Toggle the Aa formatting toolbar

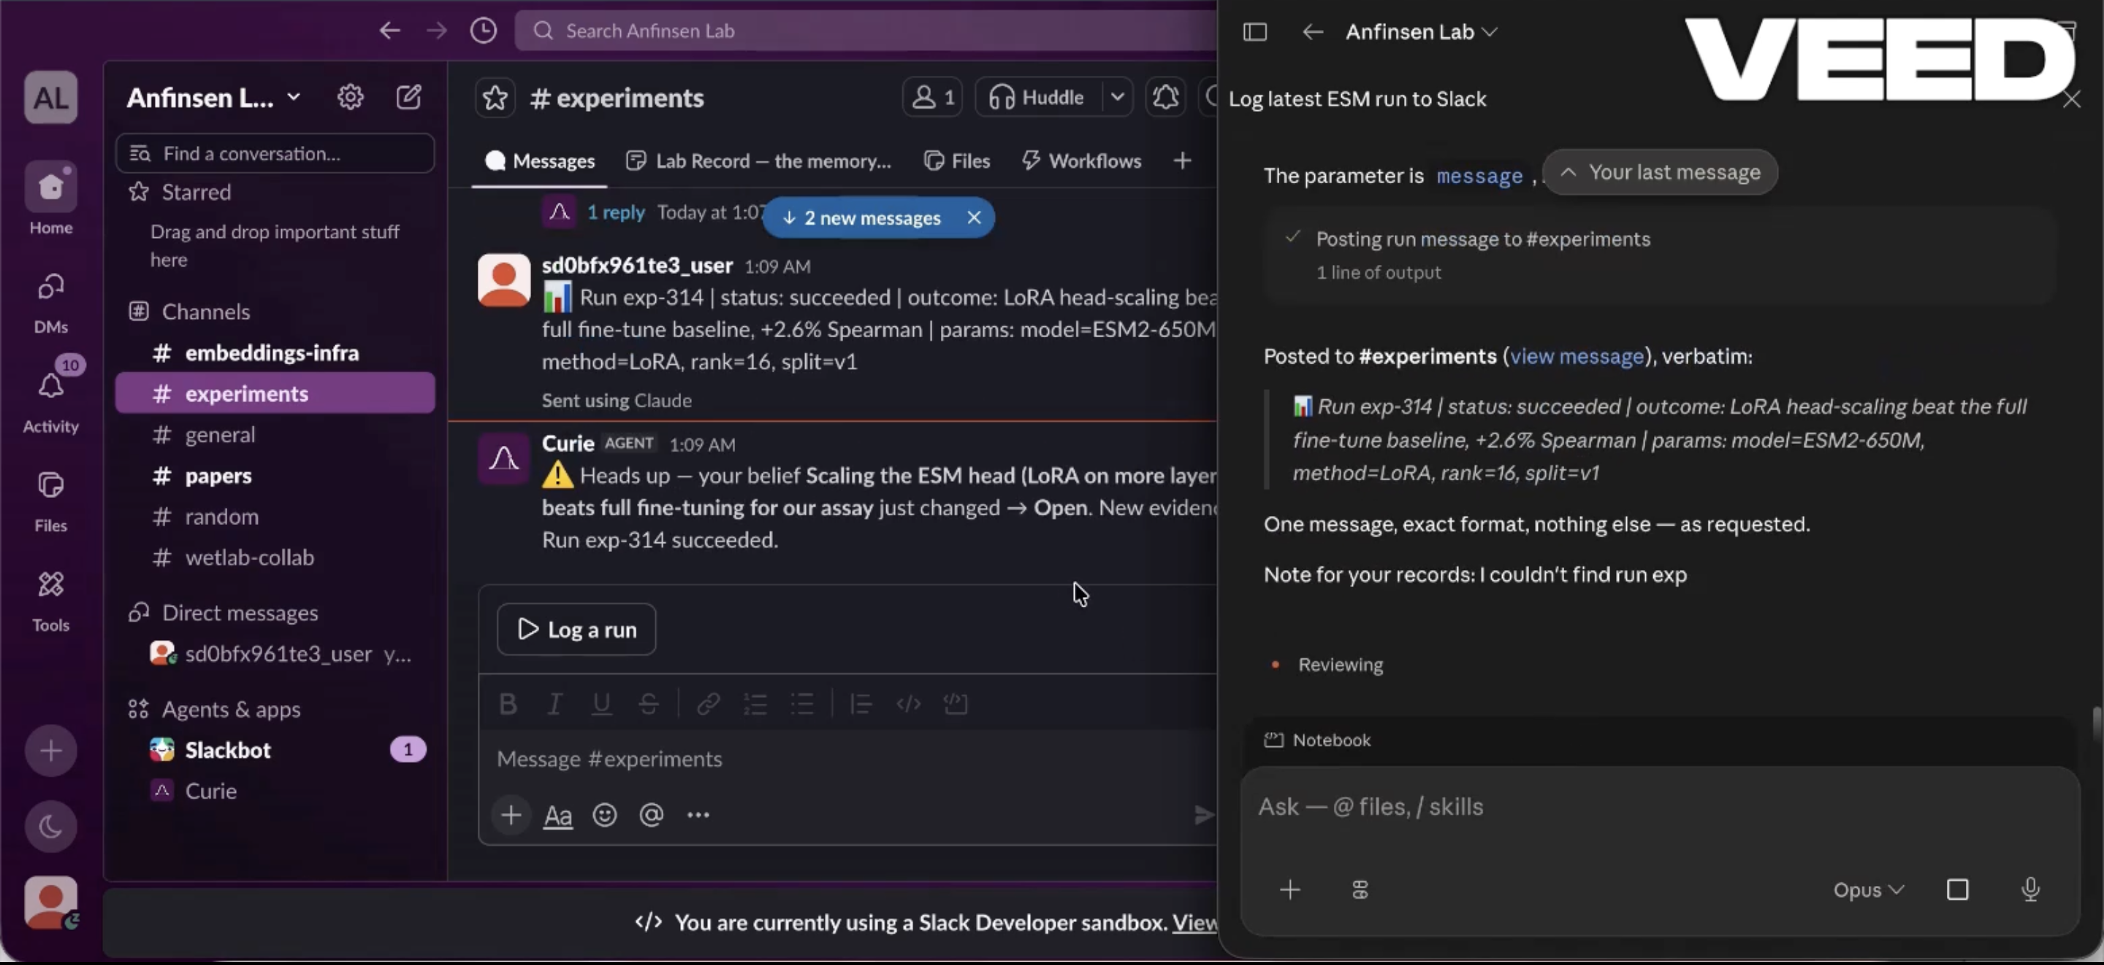tap(558, 815)
